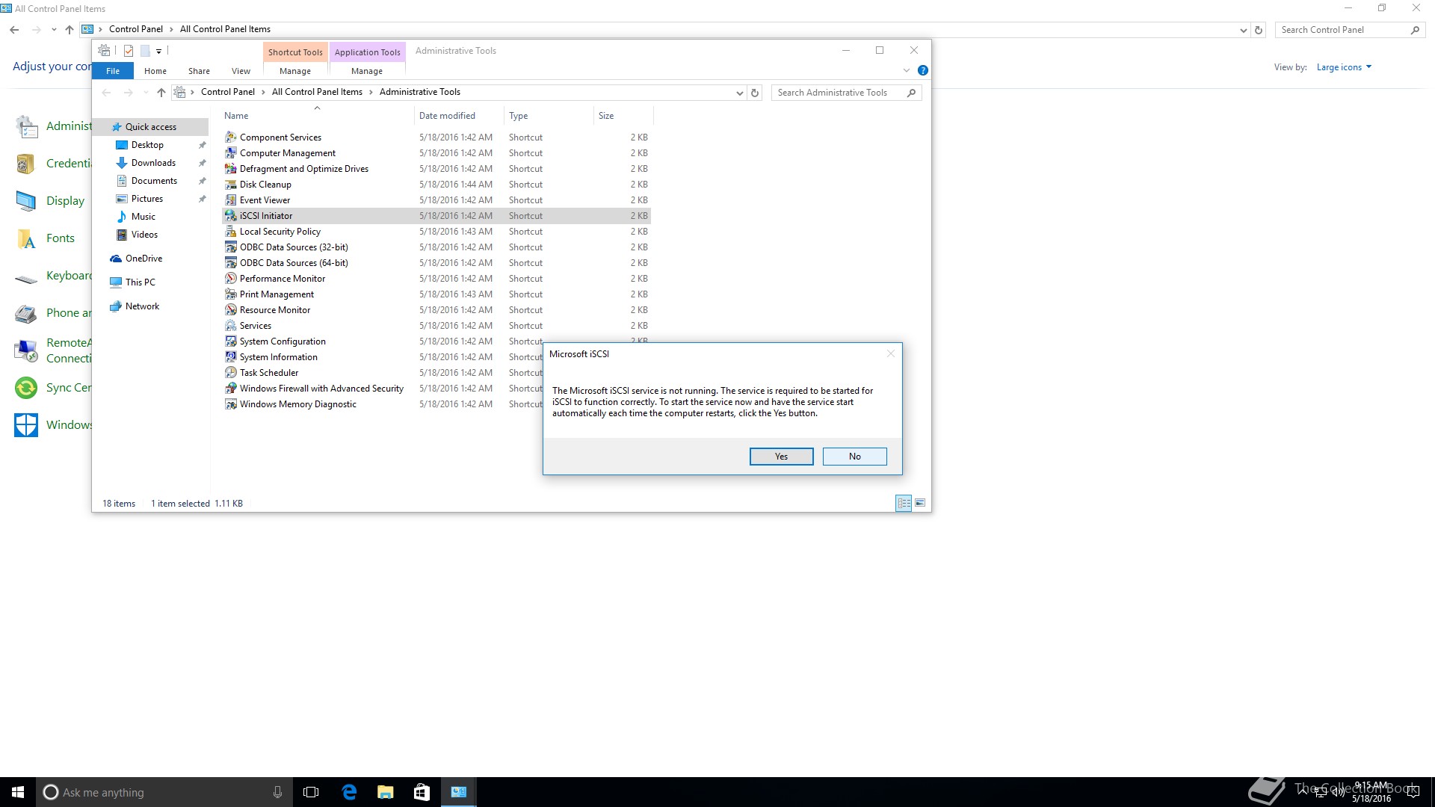Click the iSCSI Initiator icon

click(231, 216)
